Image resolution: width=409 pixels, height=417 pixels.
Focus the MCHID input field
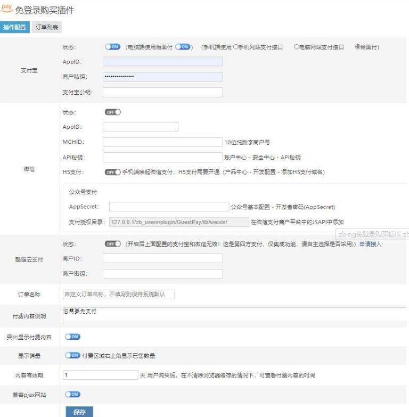[163, 142]
